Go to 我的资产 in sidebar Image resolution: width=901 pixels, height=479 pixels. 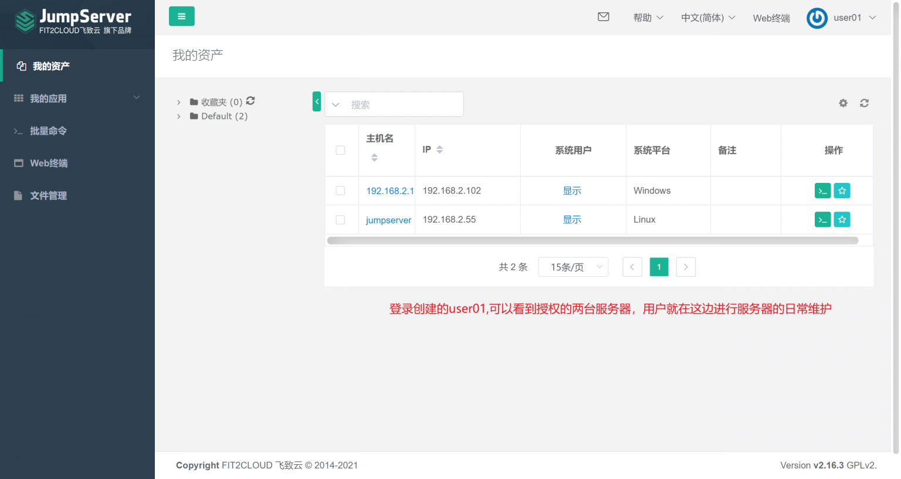(x=77, y=66)
